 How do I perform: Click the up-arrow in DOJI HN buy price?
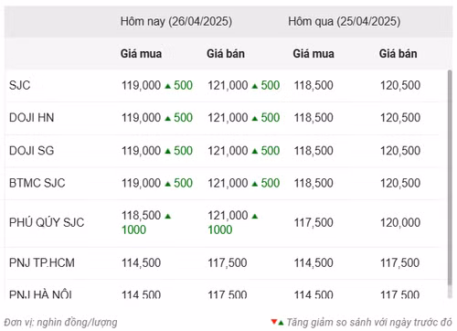point(167,119)
